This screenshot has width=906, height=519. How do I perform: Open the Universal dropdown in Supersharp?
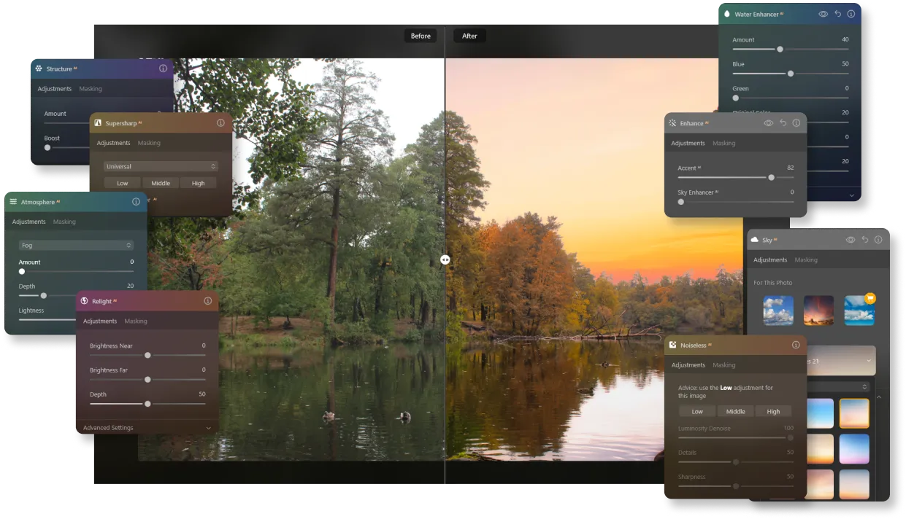point(161,166)
